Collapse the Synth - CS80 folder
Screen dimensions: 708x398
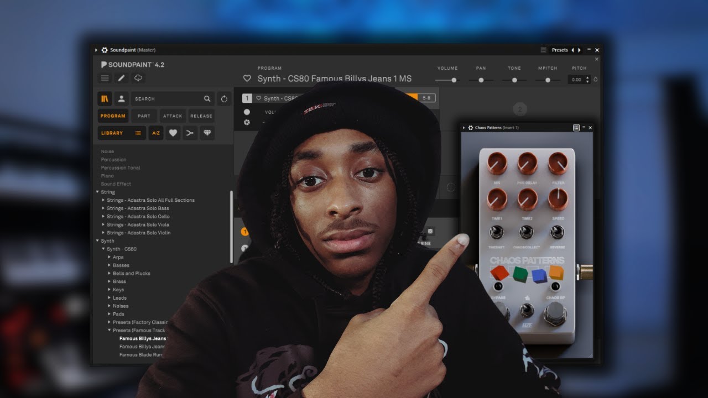[x=103, y=249]
